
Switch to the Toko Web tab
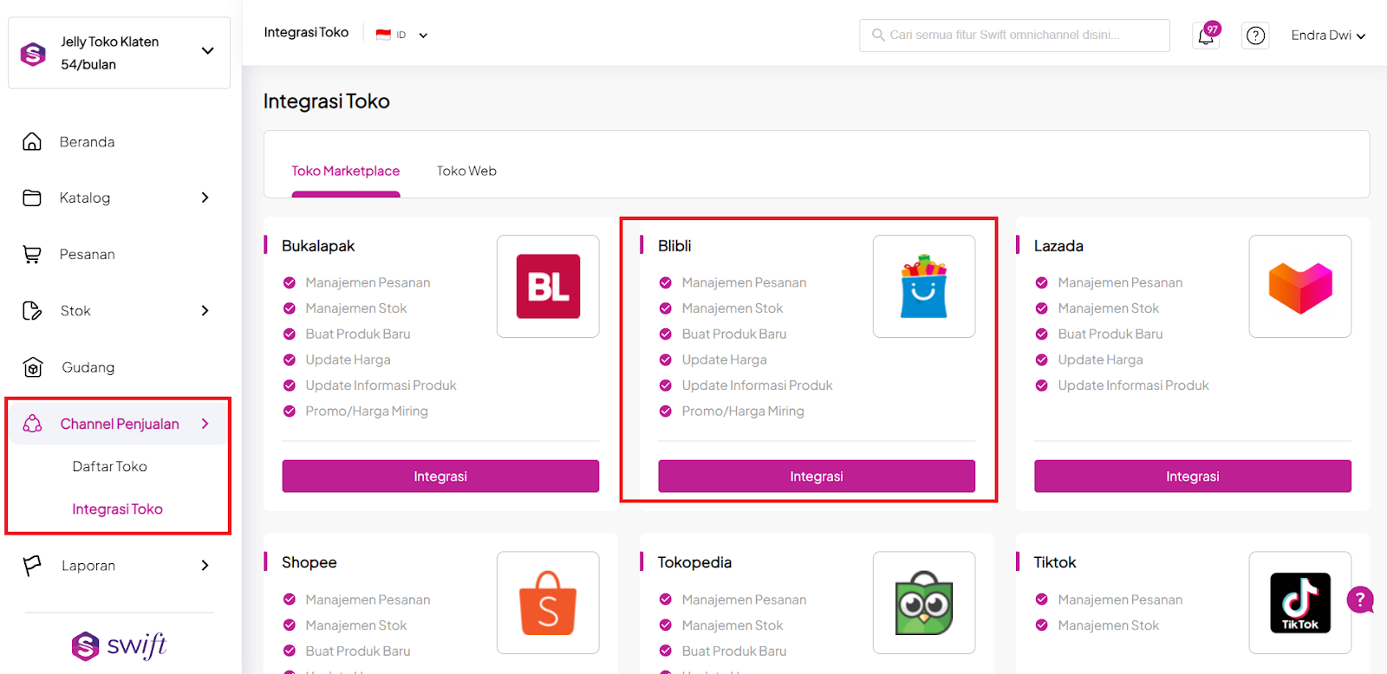pos(466,172)
